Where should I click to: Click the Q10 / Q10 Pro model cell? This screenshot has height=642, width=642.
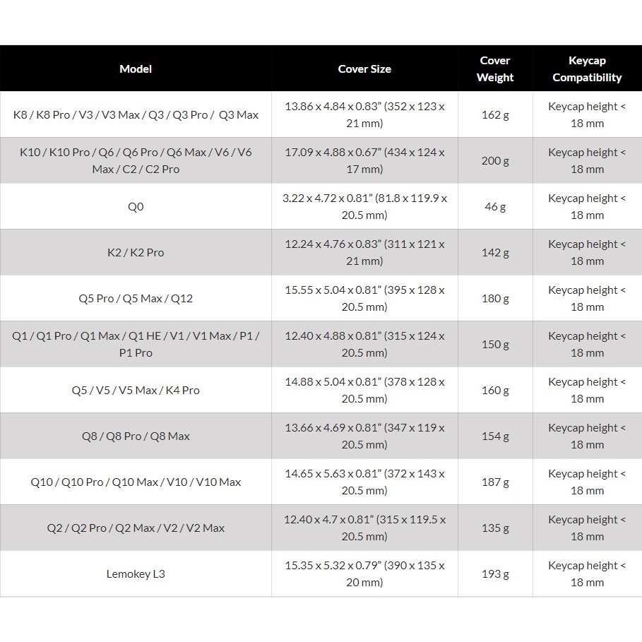point(136,482)
